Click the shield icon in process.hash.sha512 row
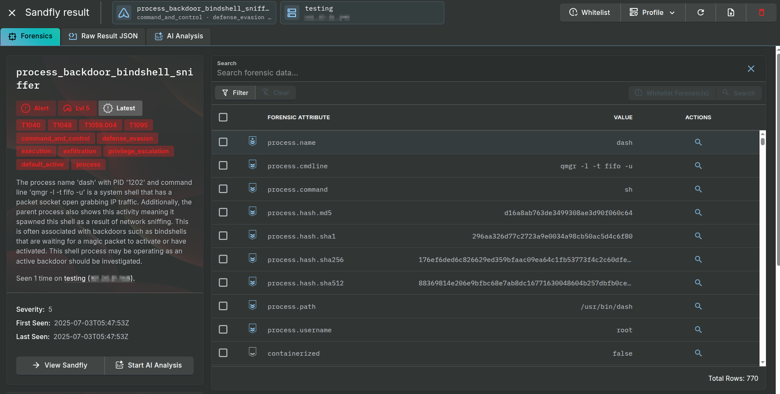Image resolution: width=780 pixels, height=394 pixels. pyautogui.click(x=252, y=282)
